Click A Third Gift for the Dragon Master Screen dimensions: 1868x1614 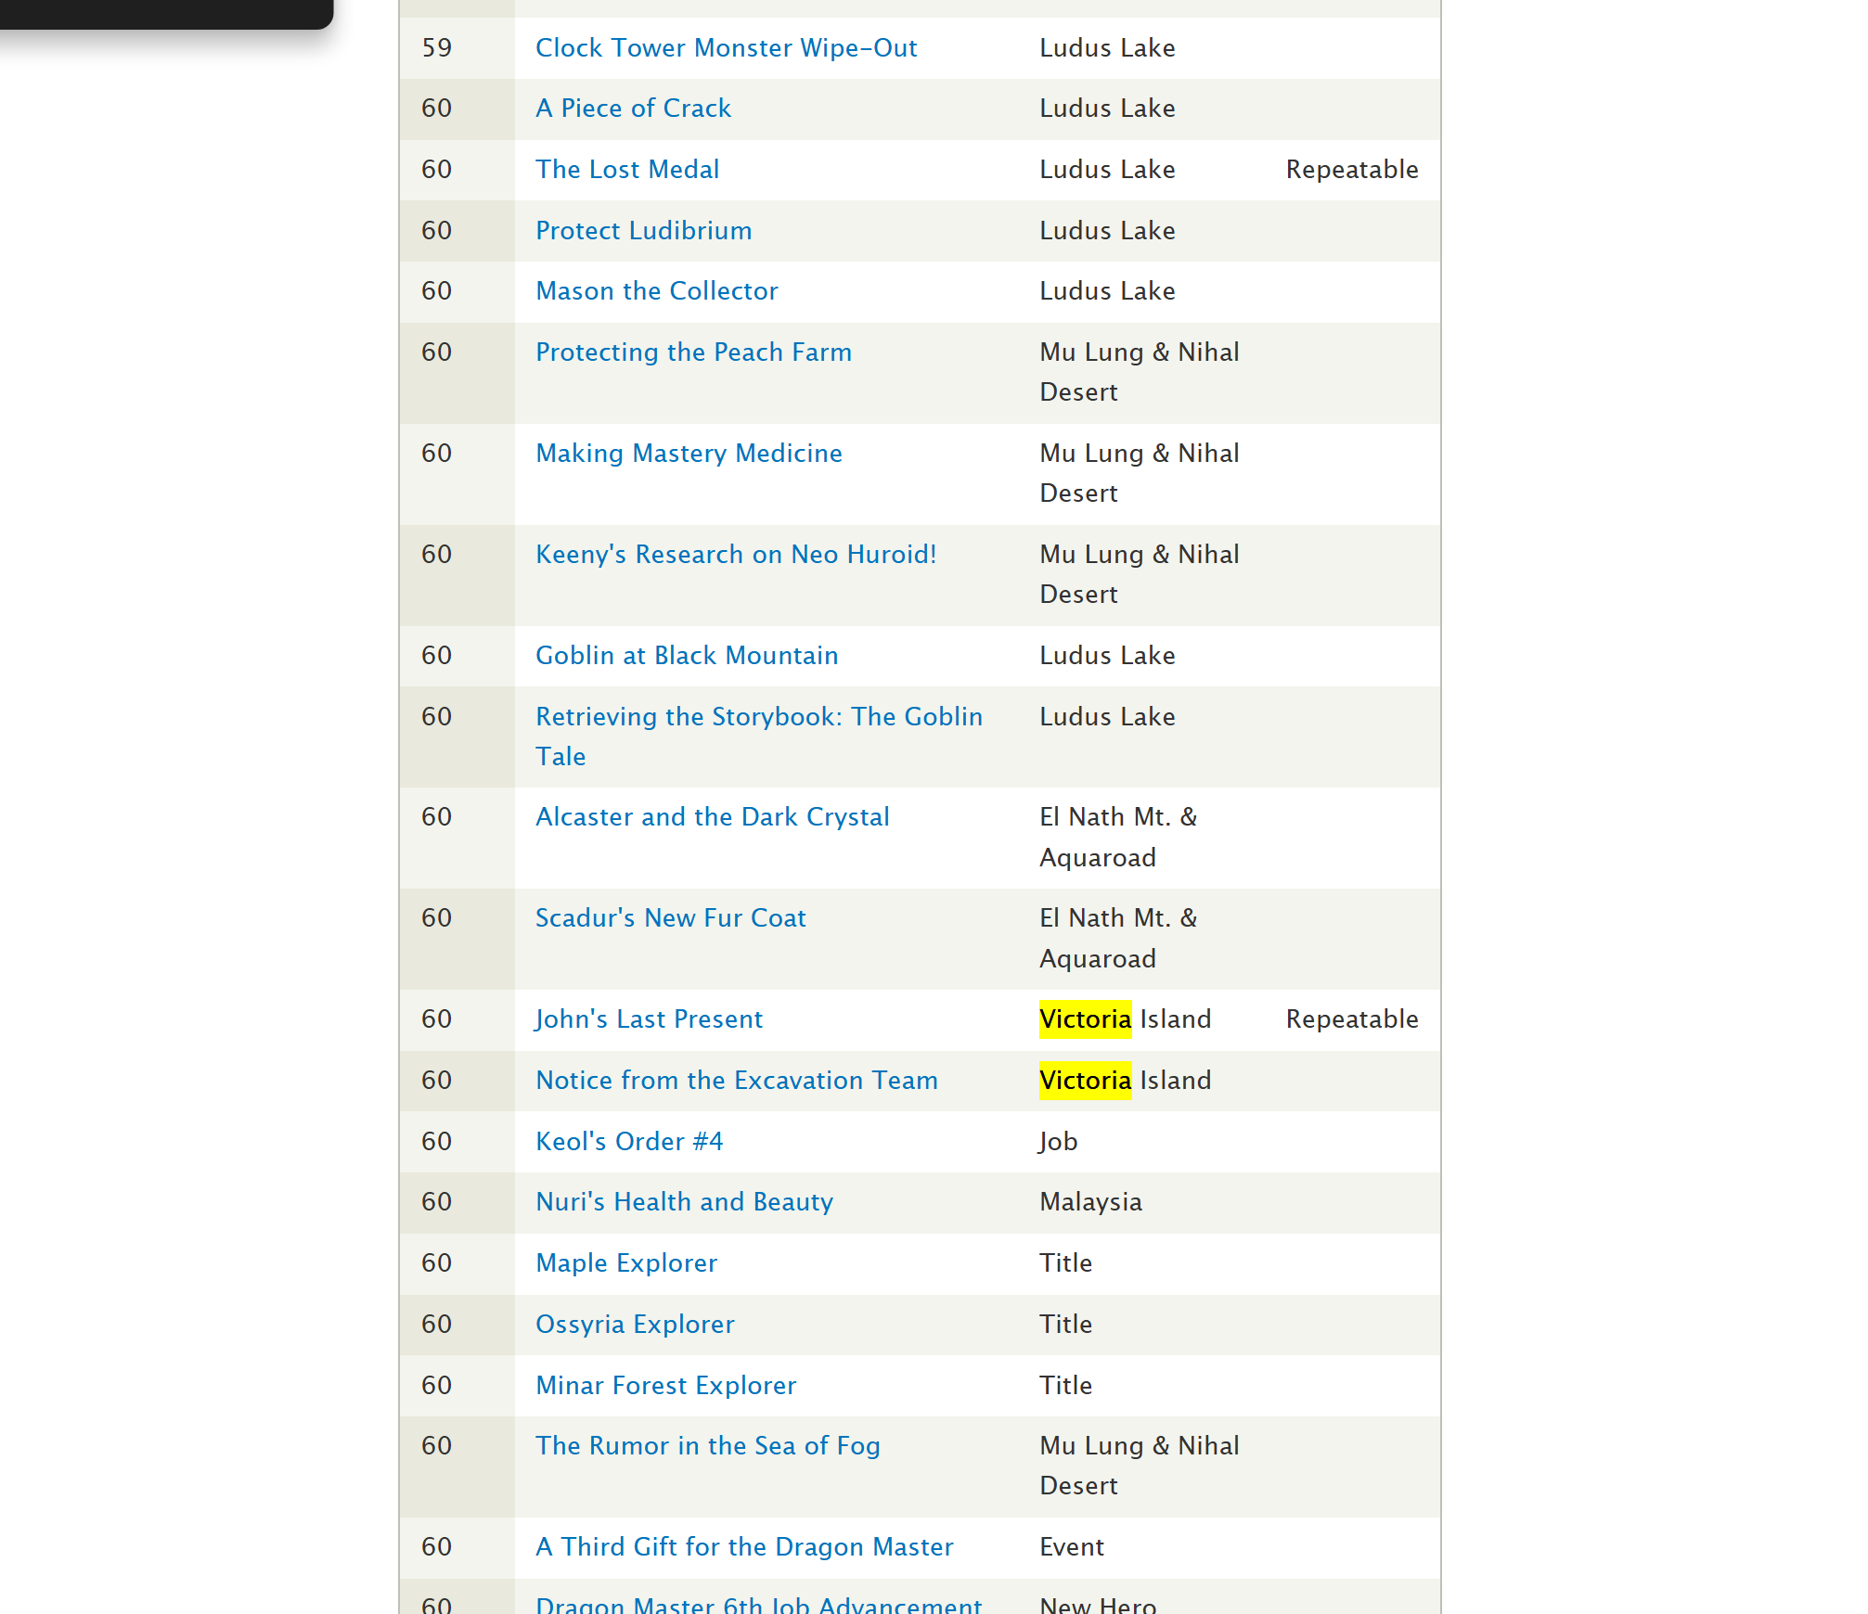click(x=744, y=1547)
